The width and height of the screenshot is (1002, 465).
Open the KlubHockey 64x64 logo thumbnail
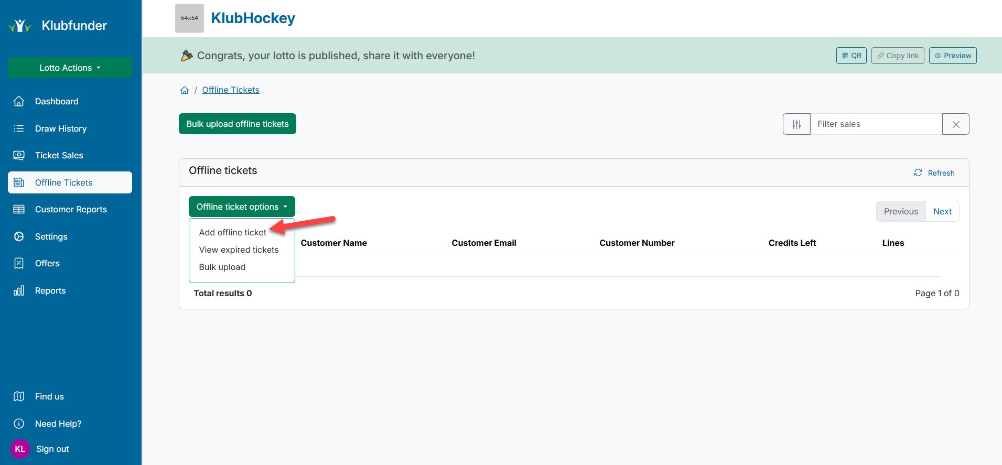click(x=189, y=18)
